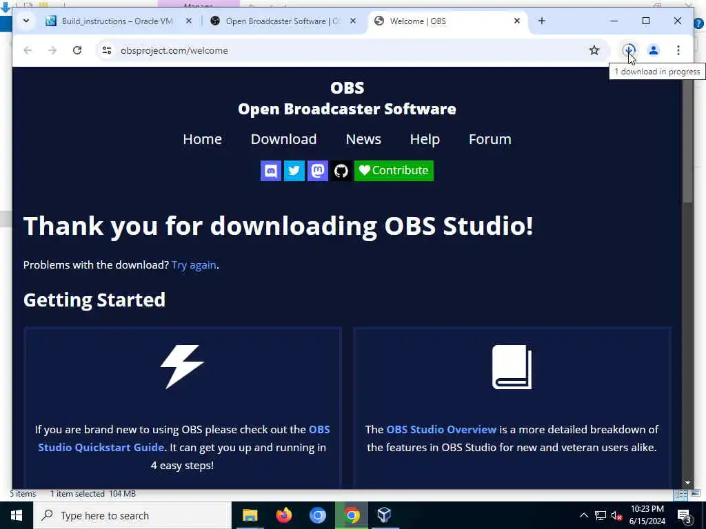Bookmark this page with star icon
The width and height of the screenshot is (706, 529).
(x=594, y=50)
